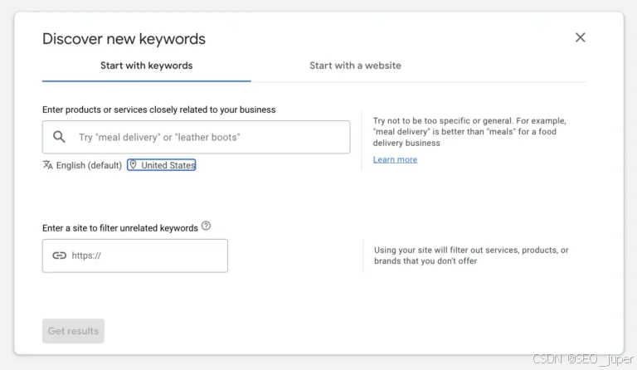Click the Using your site hint text
637x370 pixels.
pyautogui.click(x=471, y=256)
